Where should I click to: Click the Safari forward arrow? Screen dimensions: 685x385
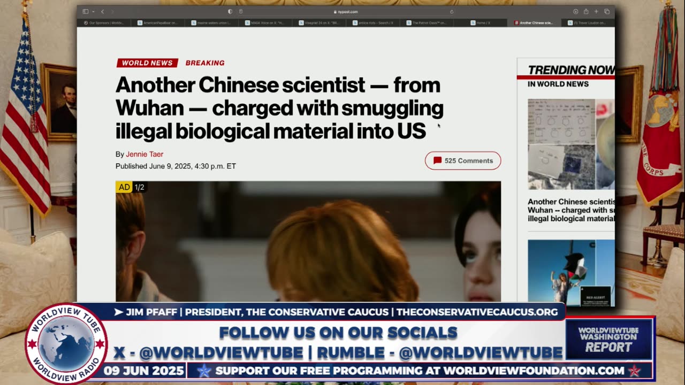(x=112, y=12)
